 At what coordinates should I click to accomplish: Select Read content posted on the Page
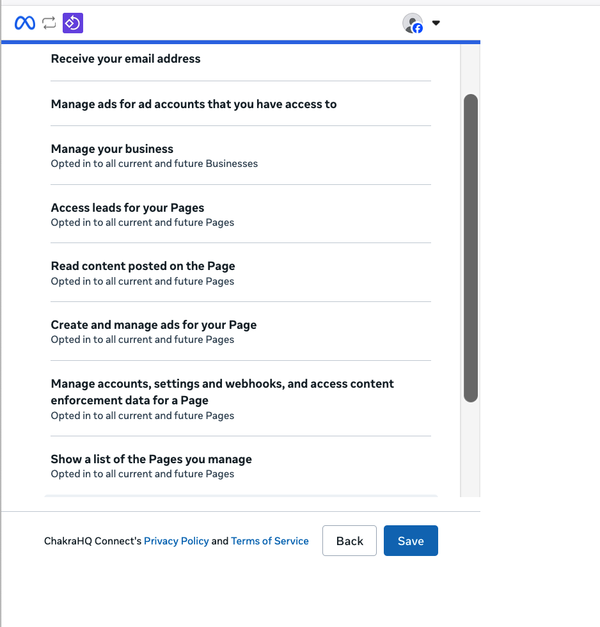coord(143,266)
